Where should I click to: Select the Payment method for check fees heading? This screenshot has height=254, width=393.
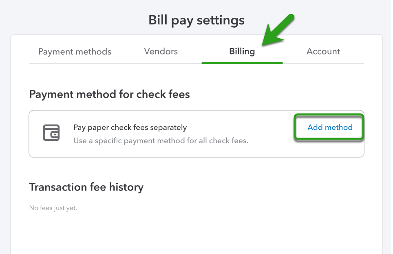(109, 94)
